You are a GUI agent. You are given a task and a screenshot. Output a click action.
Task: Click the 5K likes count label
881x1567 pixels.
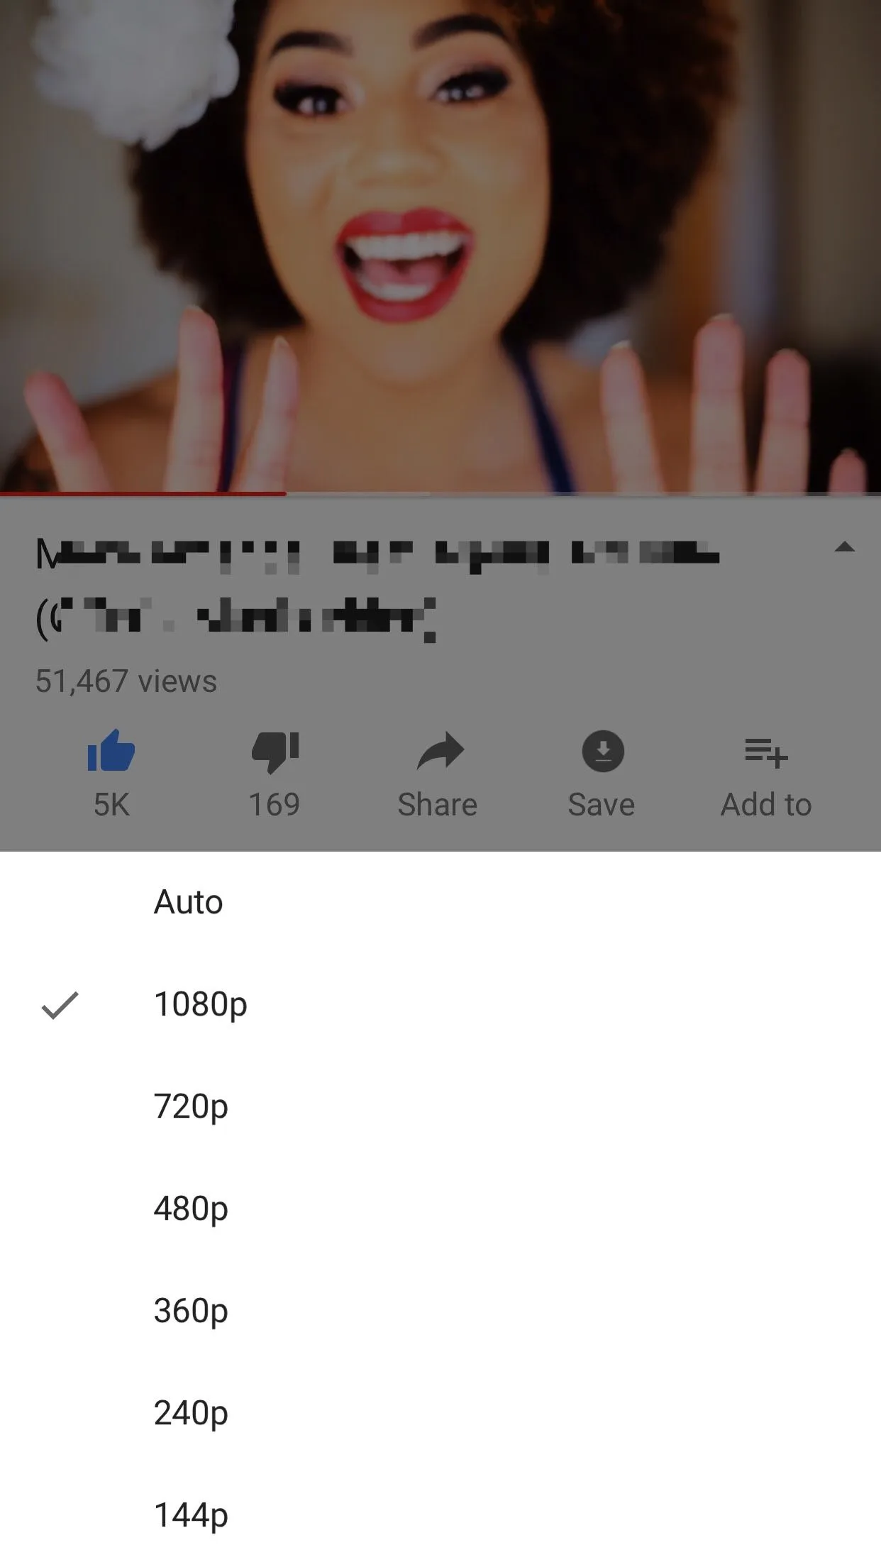(111, 805)
